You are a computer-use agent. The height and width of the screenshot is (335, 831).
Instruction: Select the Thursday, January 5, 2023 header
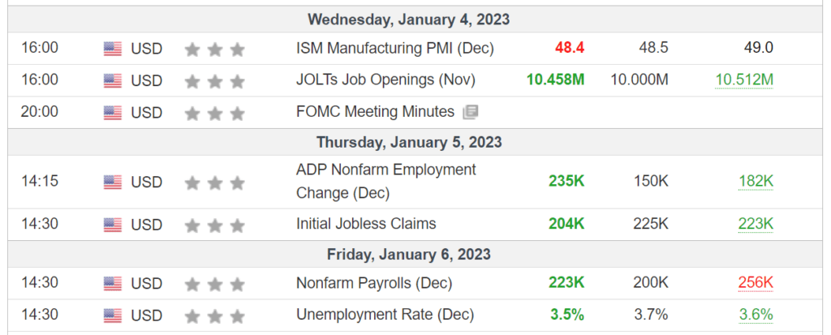(x=409, y=142)
